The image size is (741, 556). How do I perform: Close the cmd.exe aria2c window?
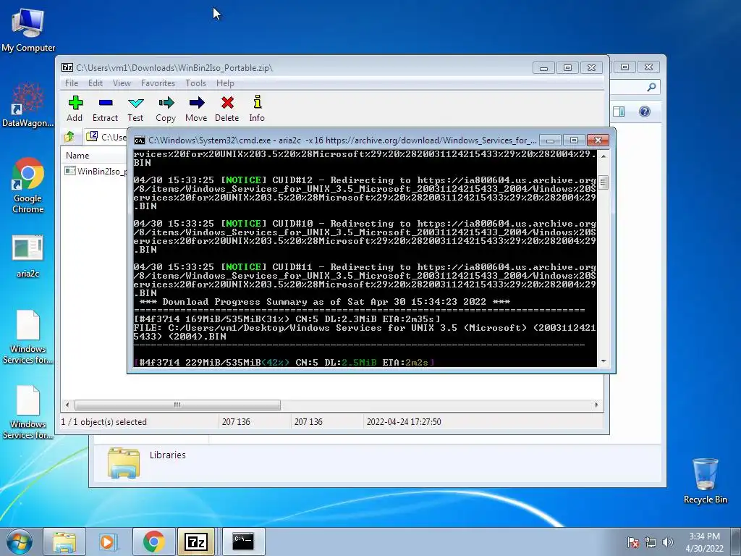(x=598, y=140)
